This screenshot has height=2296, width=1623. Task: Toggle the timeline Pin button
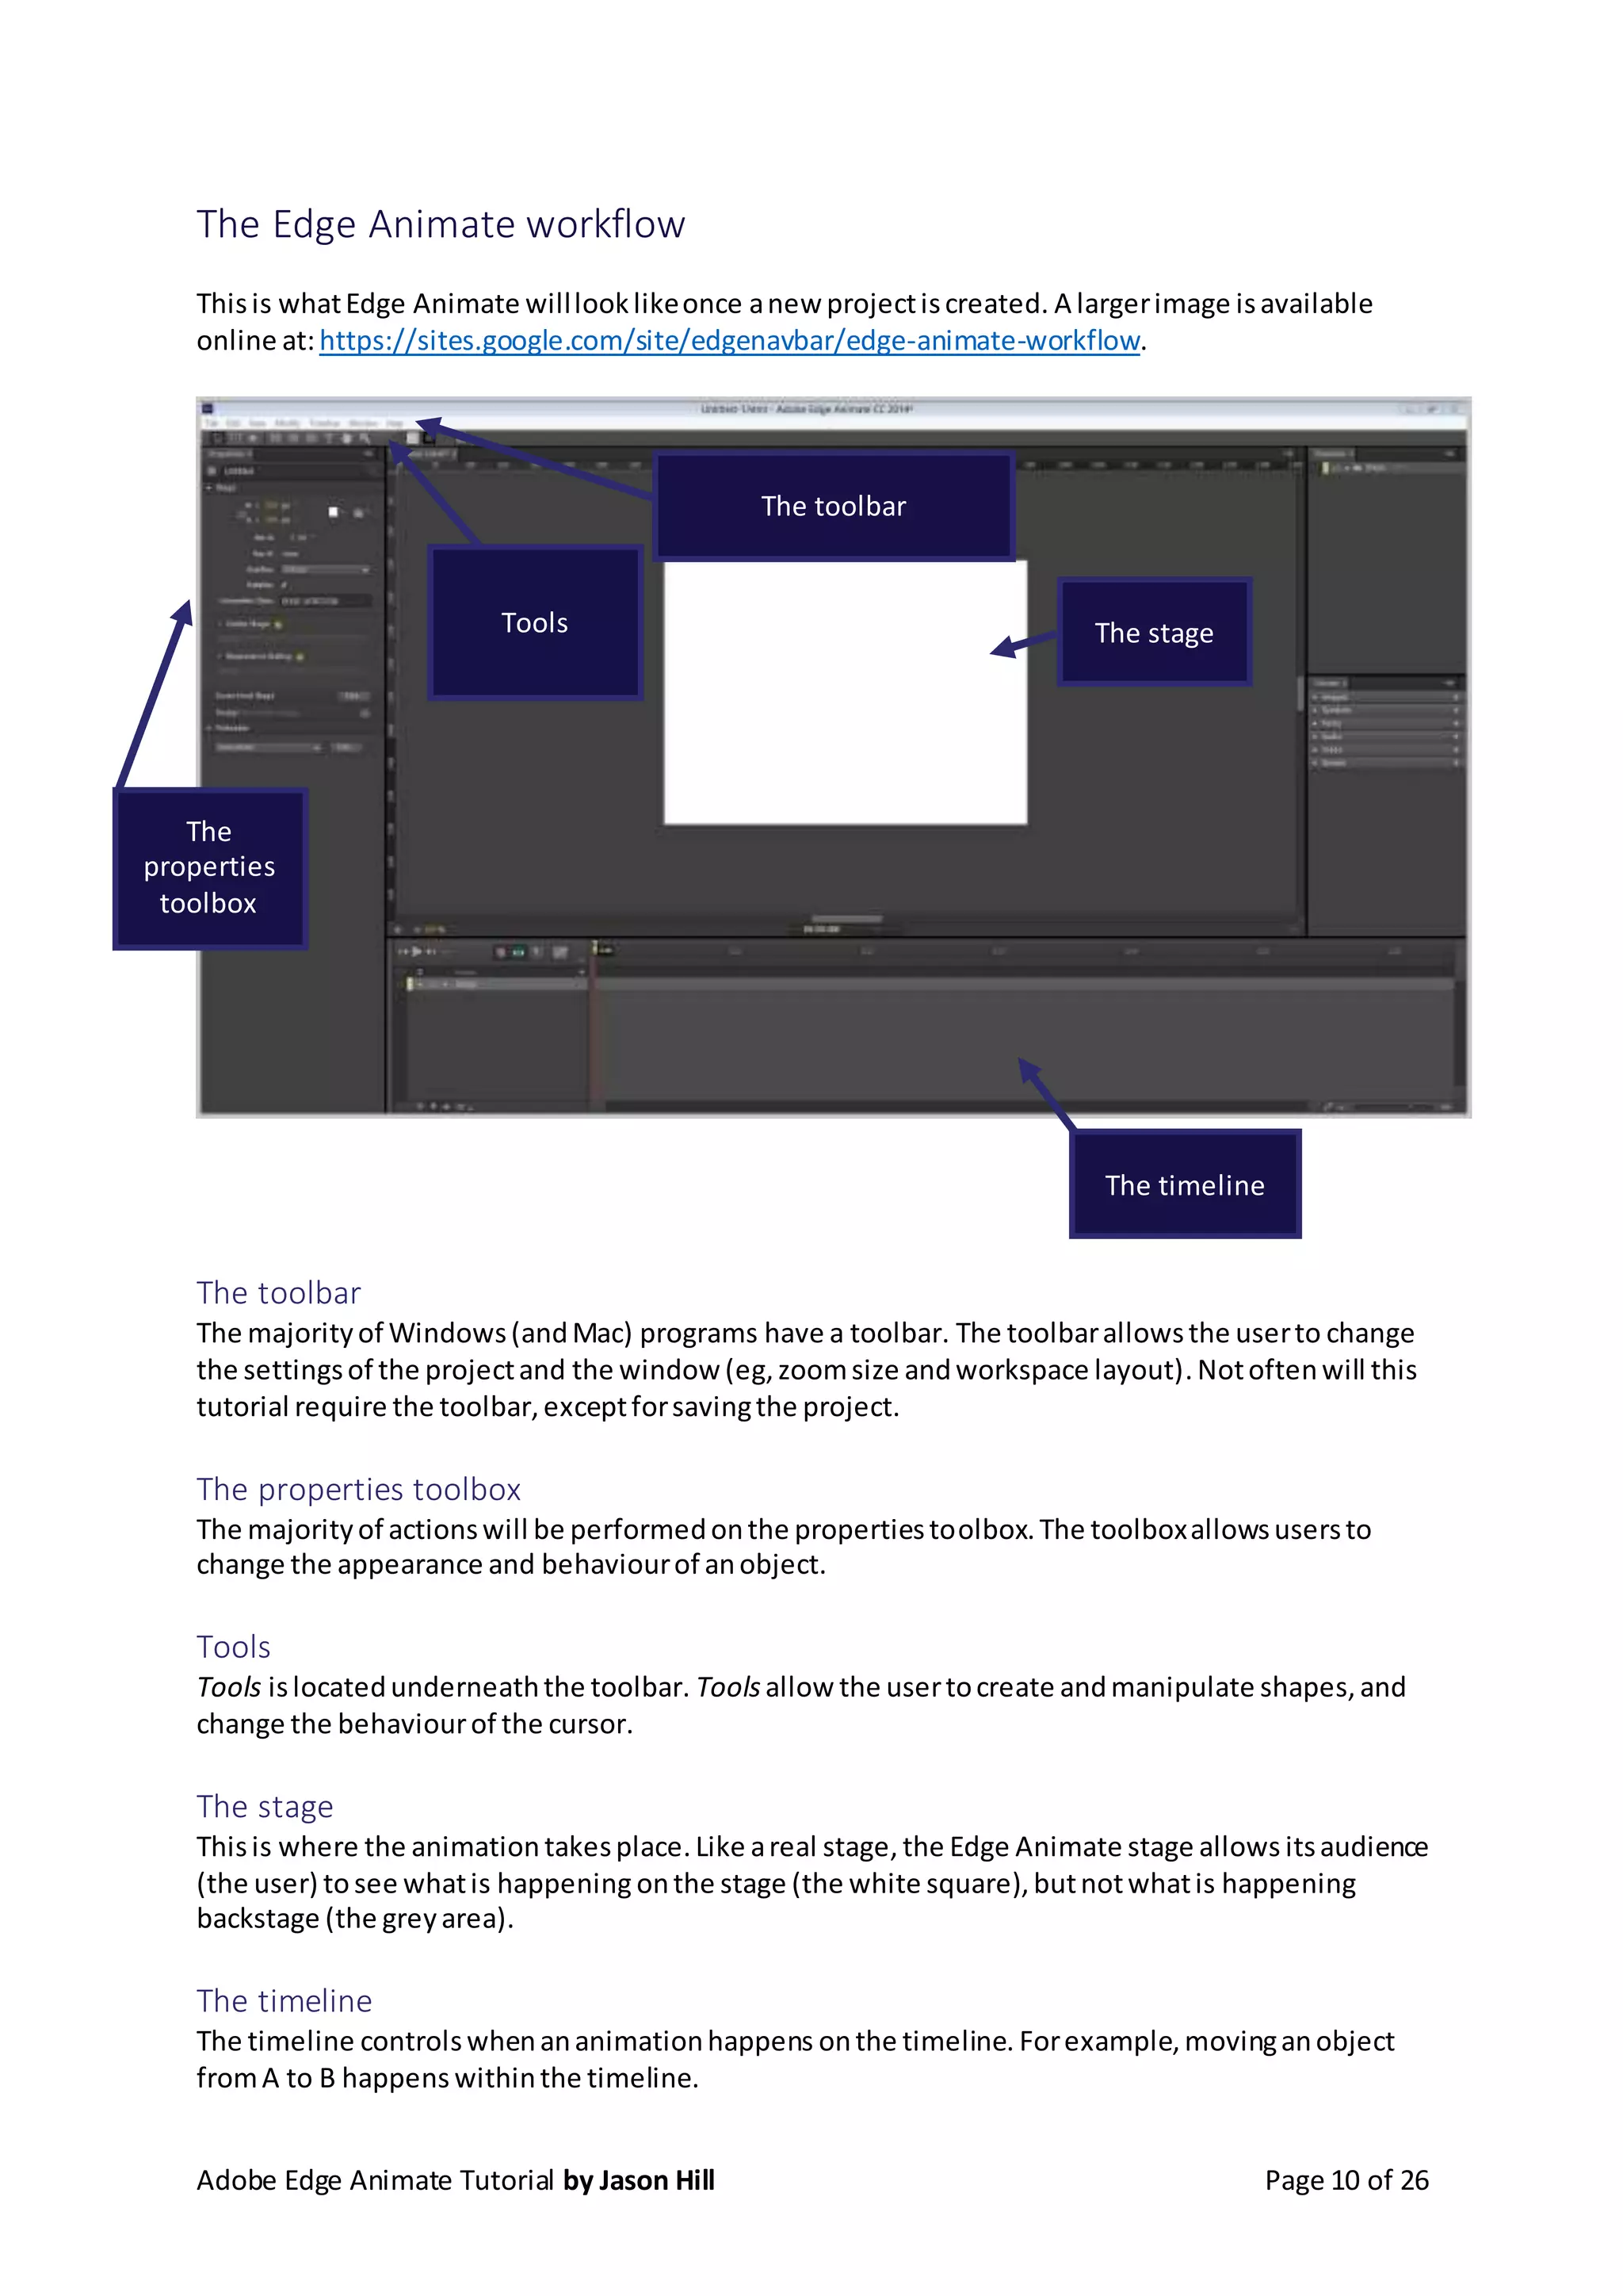pos(537,952)
